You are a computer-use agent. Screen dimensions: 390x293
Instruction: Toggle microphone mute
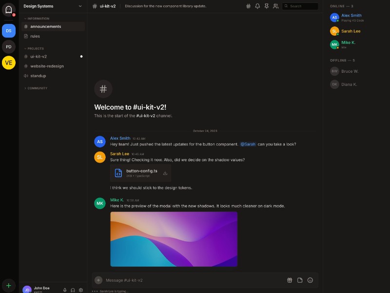tap(65, 290)
